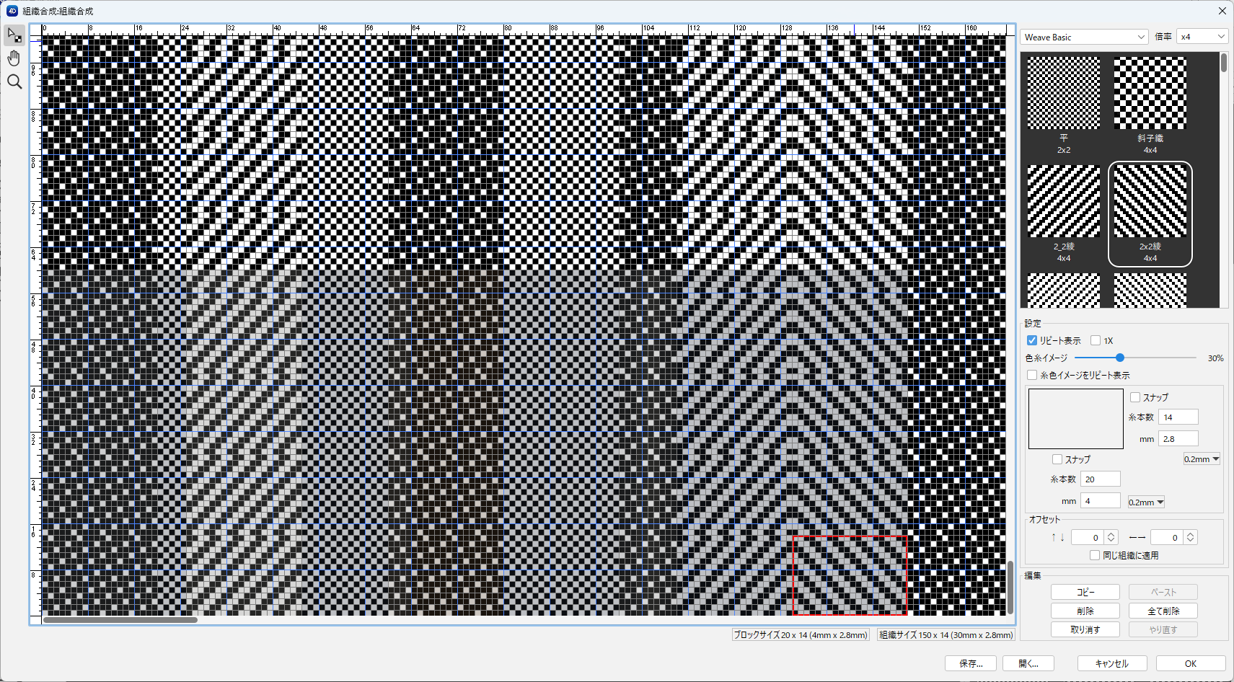The image size is (1234, 682).
Task: Tick the 同じ組織に適用 checkbox
Action: pyautogui.click(x=1095, y=555)
